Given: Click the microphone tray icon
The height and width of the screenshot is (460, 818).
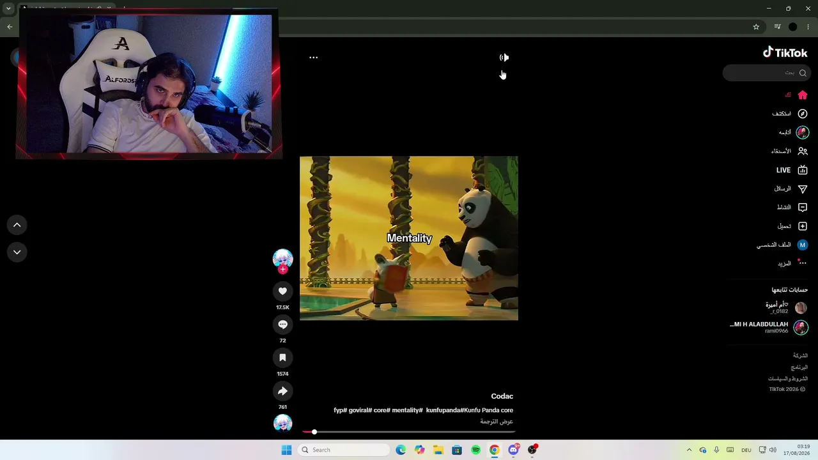Looking at the screenshot, I should (x=716, y=450).
